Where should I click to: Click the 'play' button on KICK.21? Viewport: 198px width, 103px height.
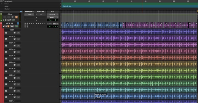pos(12,26)
